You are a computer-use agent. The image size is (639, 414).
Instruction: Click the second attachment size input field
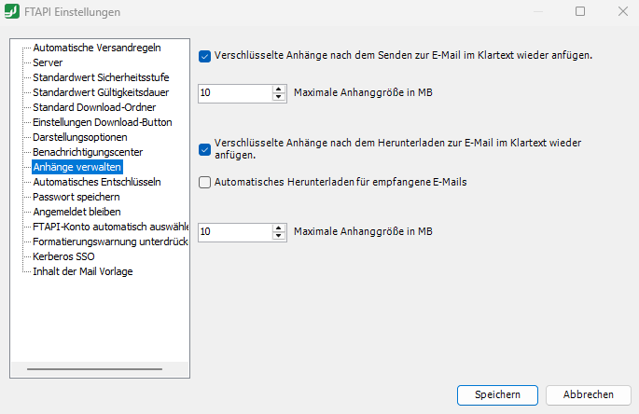click(234, 231)
